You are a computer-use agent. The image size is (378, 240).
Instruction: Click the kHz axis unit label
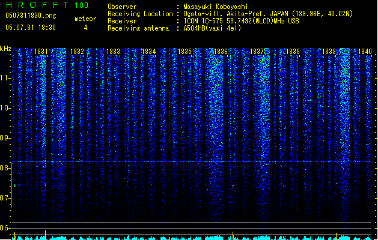tap(5, 49)
